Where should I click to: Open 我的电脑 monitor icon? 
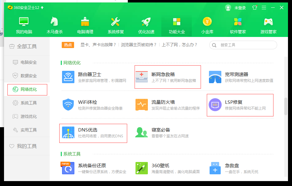pos(24,22)
